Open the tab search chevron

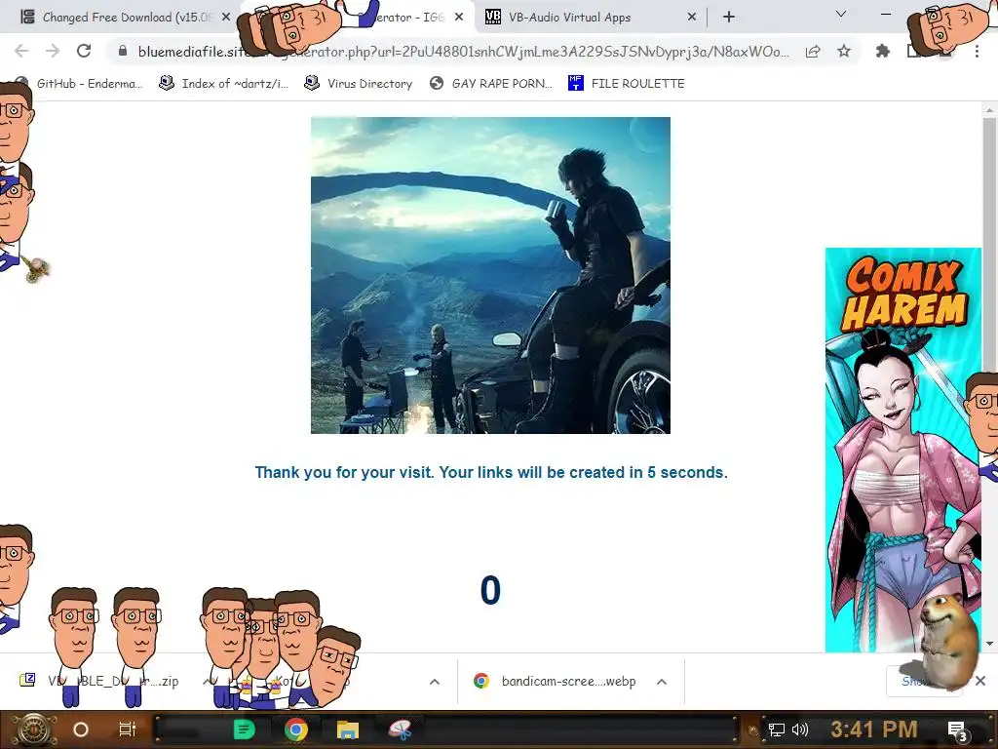click(x=841, y=14)
